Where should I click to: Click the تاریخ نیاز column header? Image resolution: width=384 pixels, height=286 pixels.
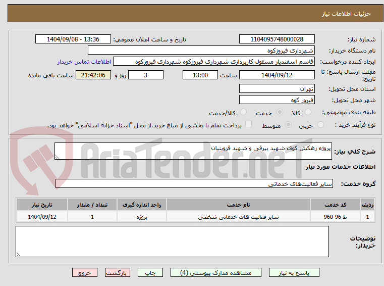(x=42, y=205)
